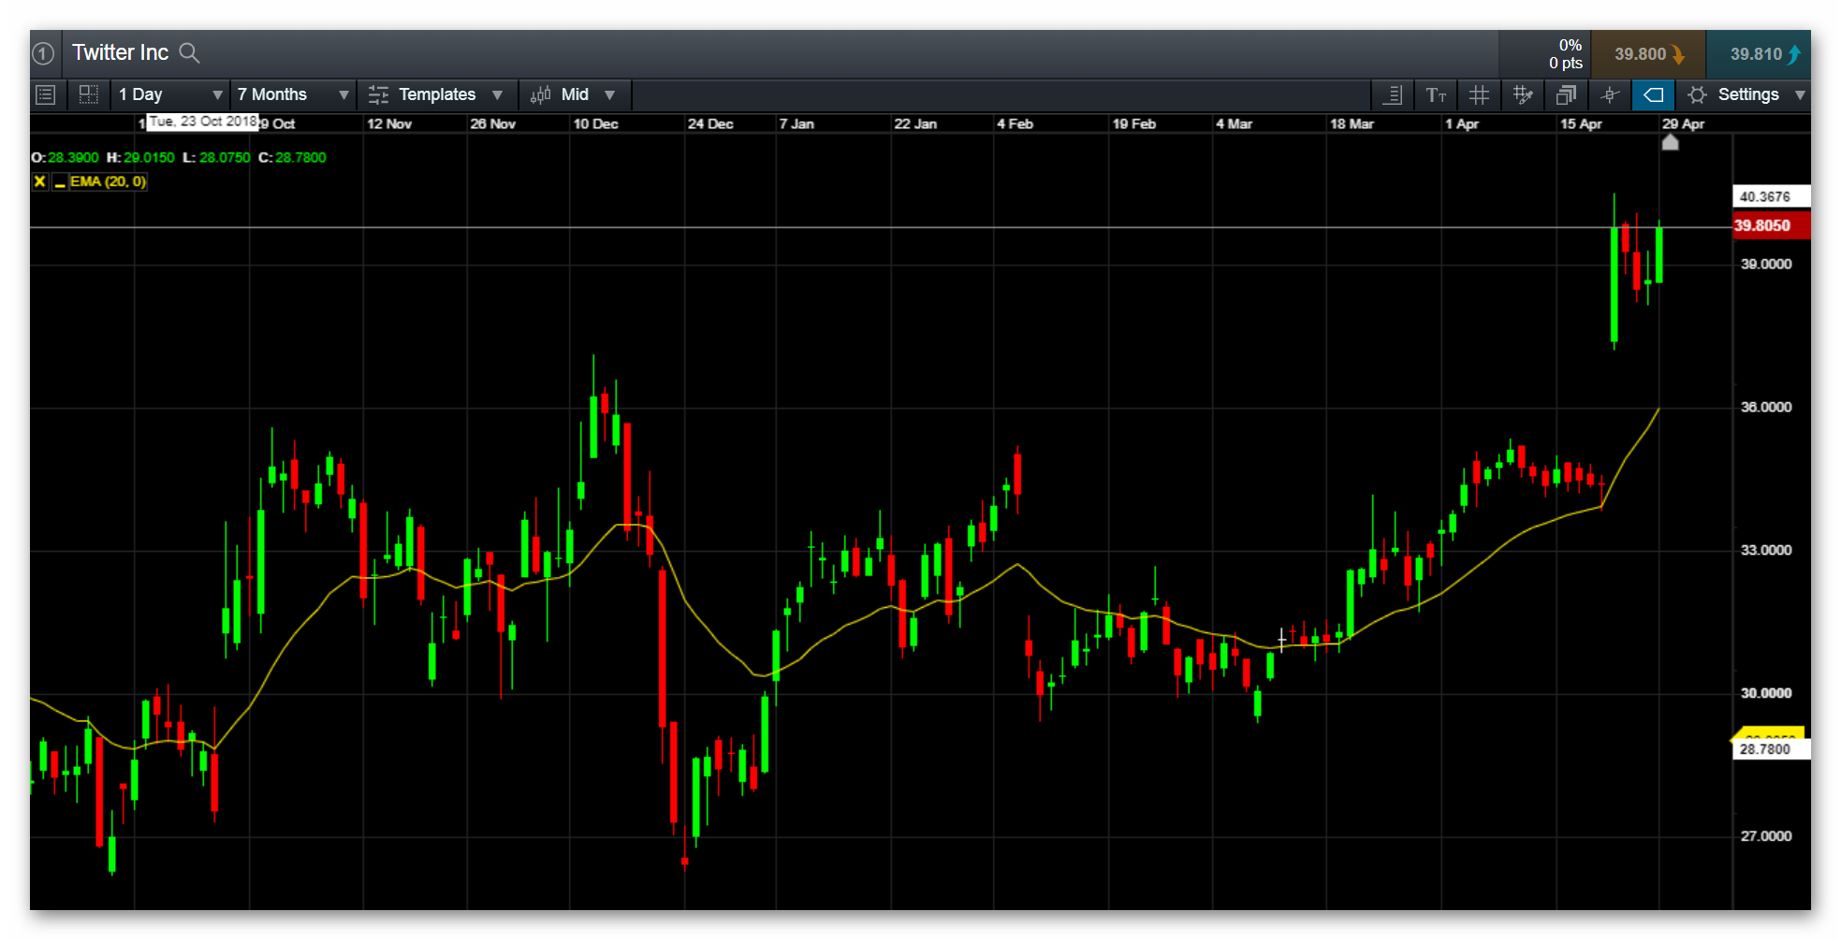Click the grey marker below 29 Apr
The height and width of the screenshot is (940, 1841).
(1670, 142)
